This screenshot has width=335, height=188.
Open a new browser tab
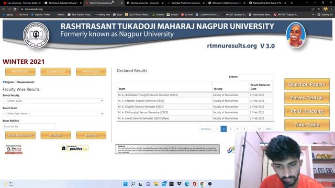(x=292, y=3)
